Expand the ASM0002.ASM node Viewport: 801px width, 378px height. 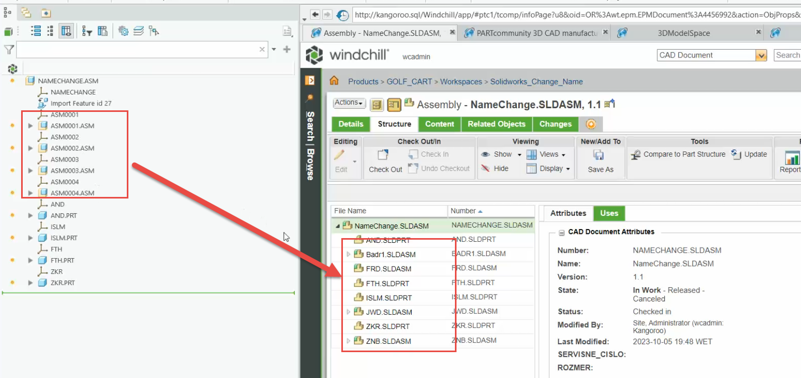coord(30,148)
